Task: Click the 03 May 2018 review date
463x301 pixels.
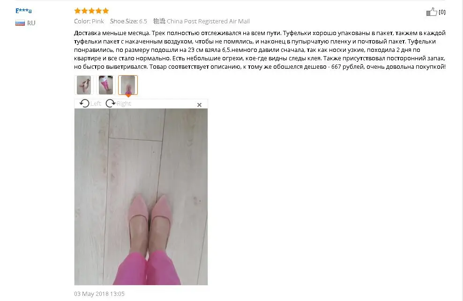Action: tap(99, 294)
